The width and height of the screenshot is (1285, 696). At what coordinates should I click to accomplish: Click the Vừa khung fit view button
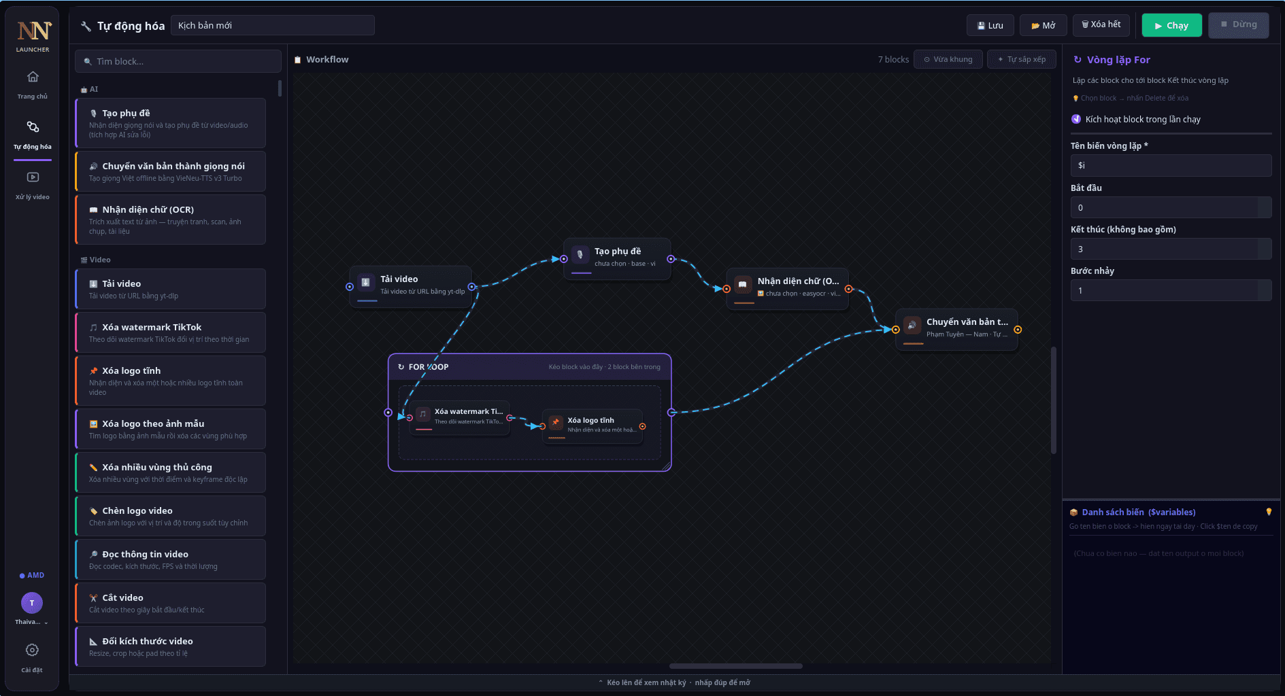948,60
